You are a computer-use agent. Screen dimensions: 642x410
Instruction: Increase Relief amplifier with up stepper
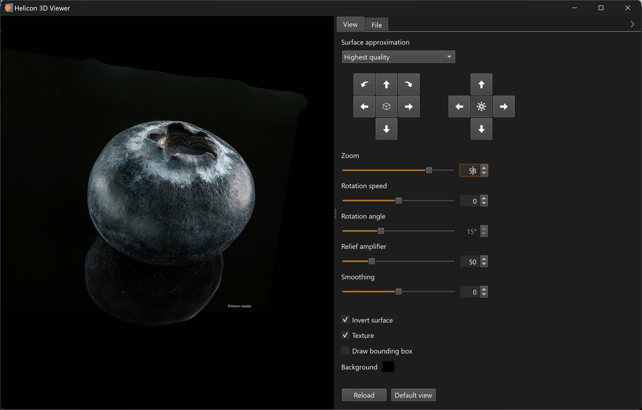pos(484,259)
